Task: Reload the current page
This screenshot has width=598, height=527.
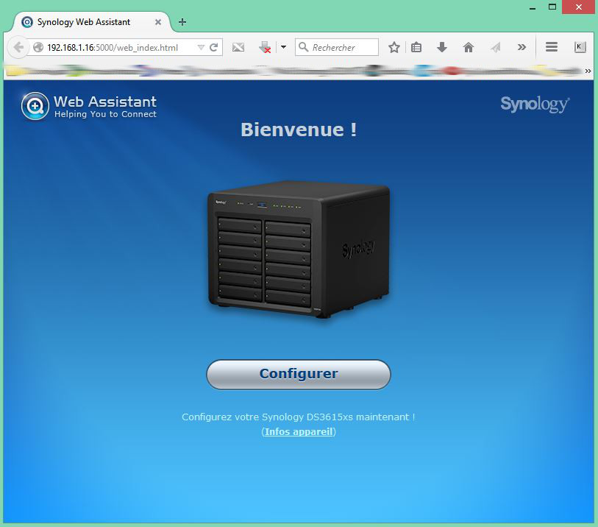Action: [x=213, y=47]
